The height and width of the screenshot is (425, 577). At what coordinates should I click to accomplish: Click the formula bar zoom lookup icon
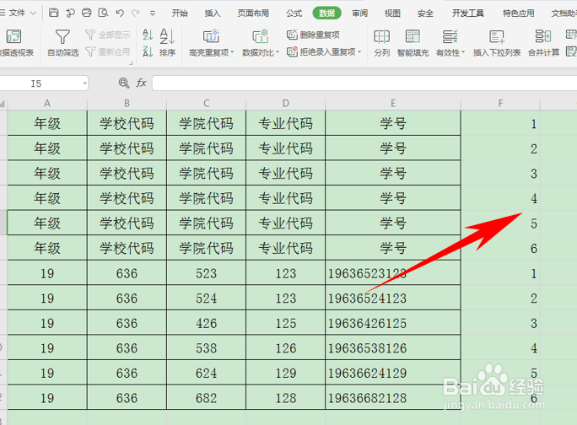(124, 83)
